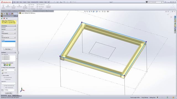177x99 pixels.
Task: Click the gap between segments input field
Action: 9,70
